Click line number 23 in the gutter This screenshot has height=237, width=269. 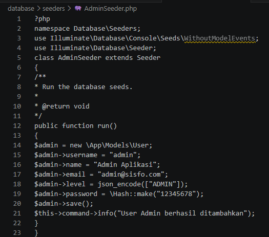pos(17,233)
